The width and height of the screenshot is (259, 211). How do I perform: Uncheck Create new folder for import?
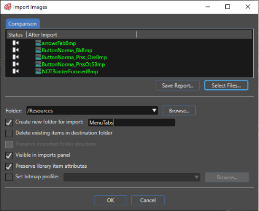click(9, 122)
